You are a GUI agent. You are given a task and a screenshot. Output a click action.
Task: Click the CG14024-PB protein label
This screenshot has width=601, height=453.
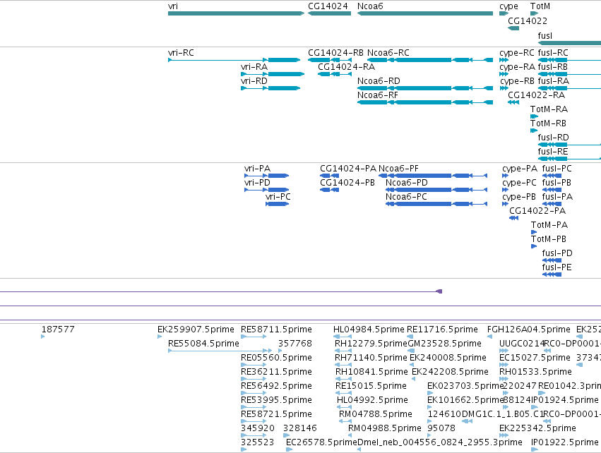click(347, 183)
